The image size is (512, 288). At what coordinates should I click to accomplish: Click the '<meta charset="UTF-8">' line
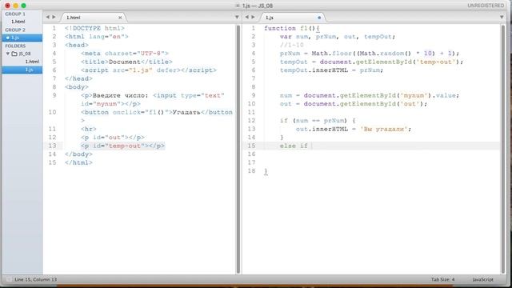click(125, 54)
